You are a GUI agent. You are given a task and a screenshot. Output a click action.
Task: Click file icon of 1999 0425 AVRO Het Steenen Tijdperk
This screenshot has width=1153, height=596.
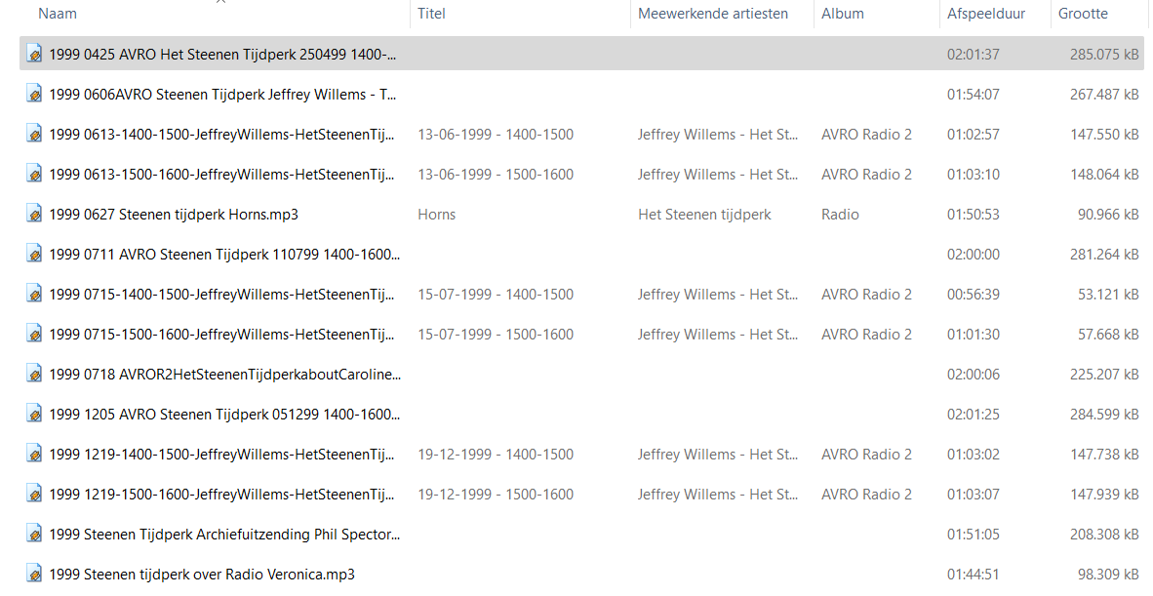tap(34, 54)
